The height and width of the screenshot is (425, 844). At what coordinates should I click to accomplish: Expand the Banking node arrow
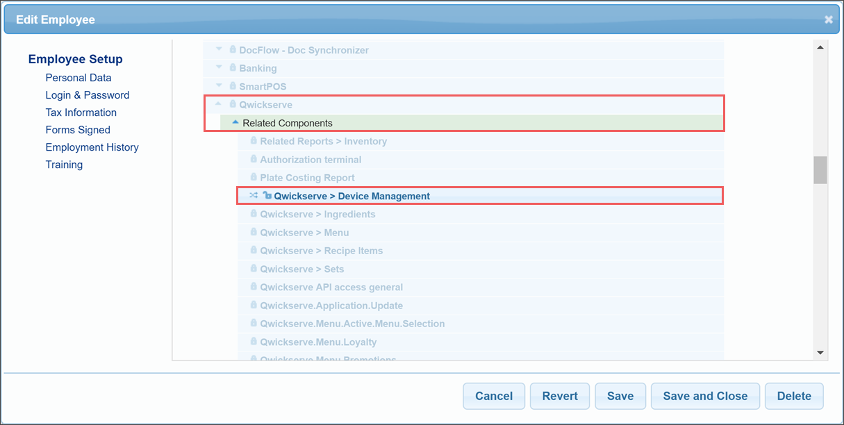(219, 68)
